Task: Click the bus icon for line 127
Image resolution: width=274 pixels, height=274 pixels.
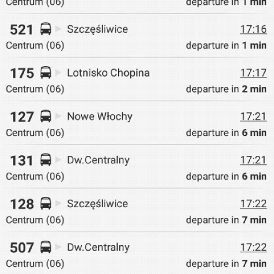Action: (46, 116)
